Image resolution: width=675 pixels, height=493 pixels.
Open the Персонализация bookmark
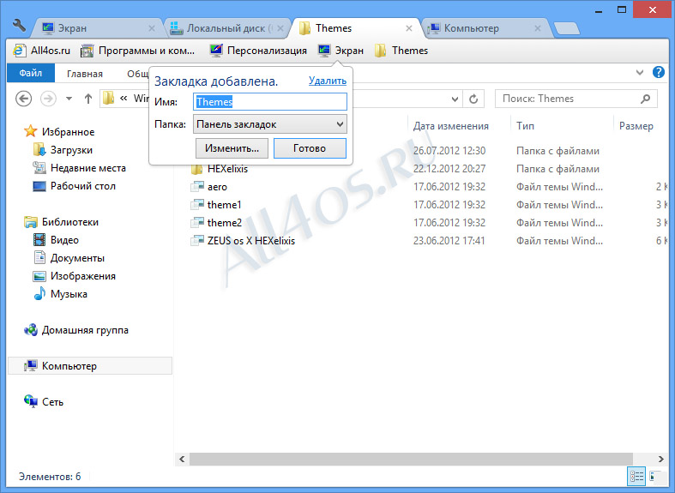(x=258, y=51)
